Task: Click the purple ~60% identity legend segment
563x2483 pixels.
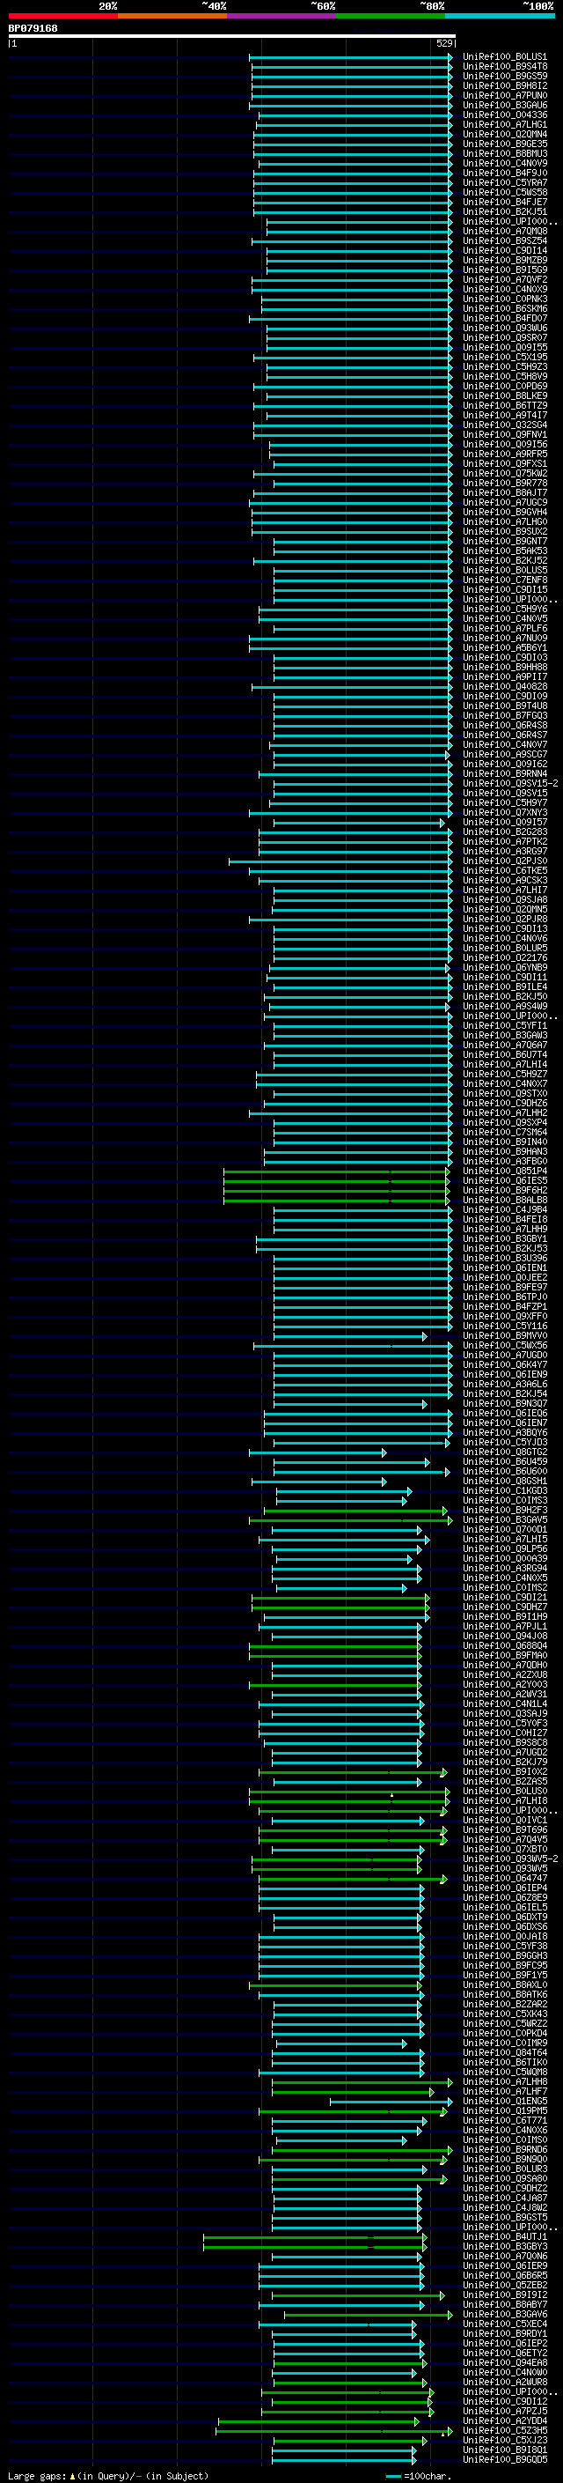Action: pos(282,16)
